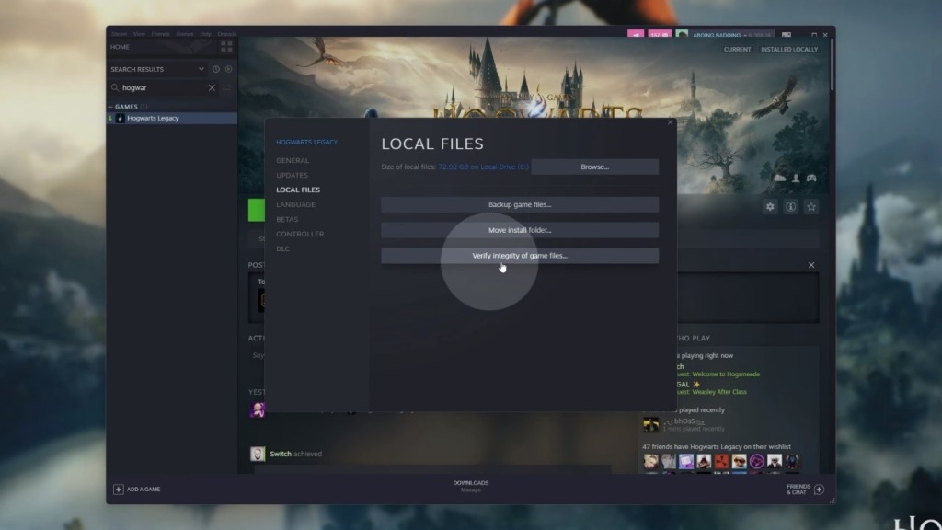This screenshot has height=530, width=942.
Task: Click the red wishlist friend avatar
Action: coord(721,461)
